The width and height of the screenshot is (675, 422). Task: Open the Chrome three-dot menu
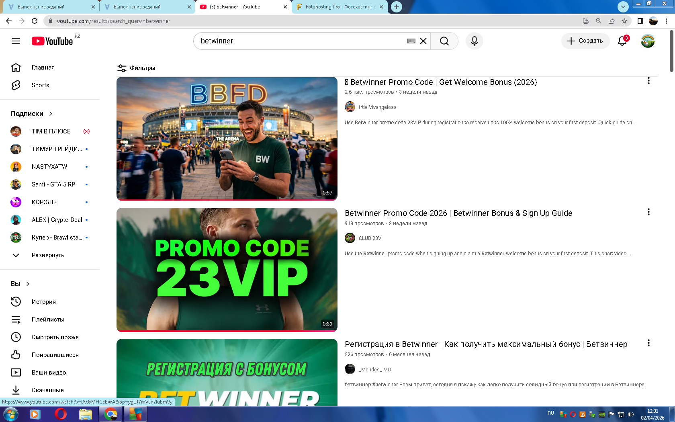(667, 21)
